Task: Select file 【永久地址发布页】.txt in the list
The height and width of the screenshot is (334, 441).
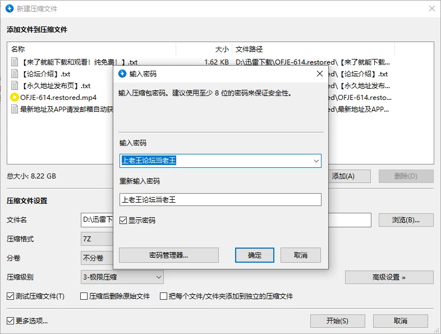Action: (x=56, y=86)
